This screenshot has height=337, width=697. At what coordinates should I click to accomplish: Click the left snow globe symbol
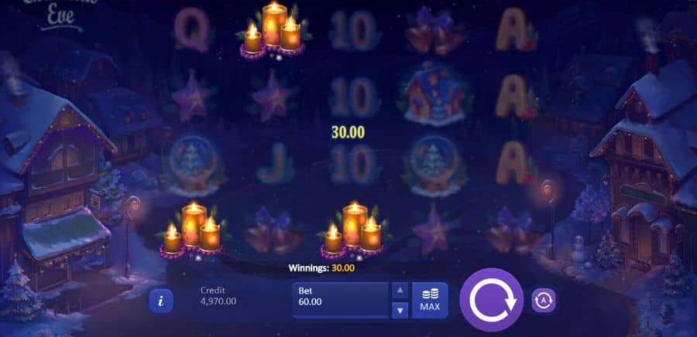click(x=193, y=165)
